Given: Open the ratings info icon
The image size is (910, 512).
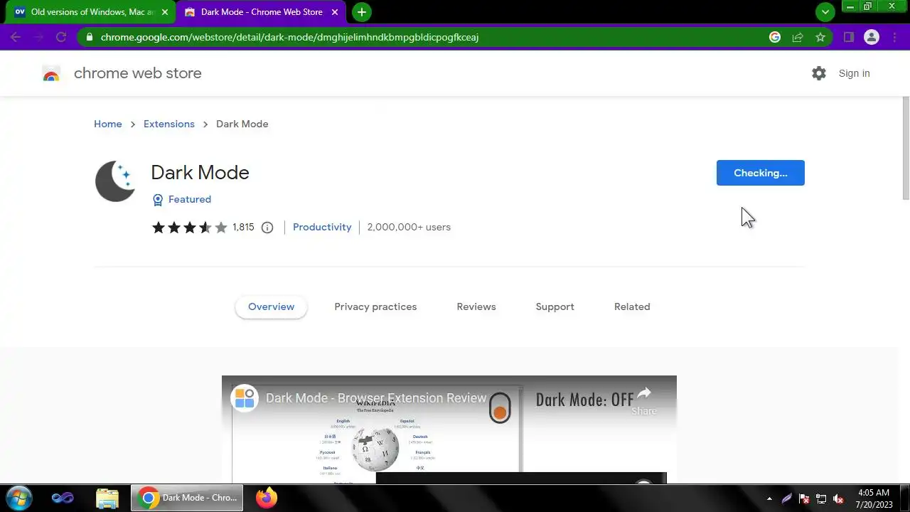Looking at the screenshot, I should 267,228.
